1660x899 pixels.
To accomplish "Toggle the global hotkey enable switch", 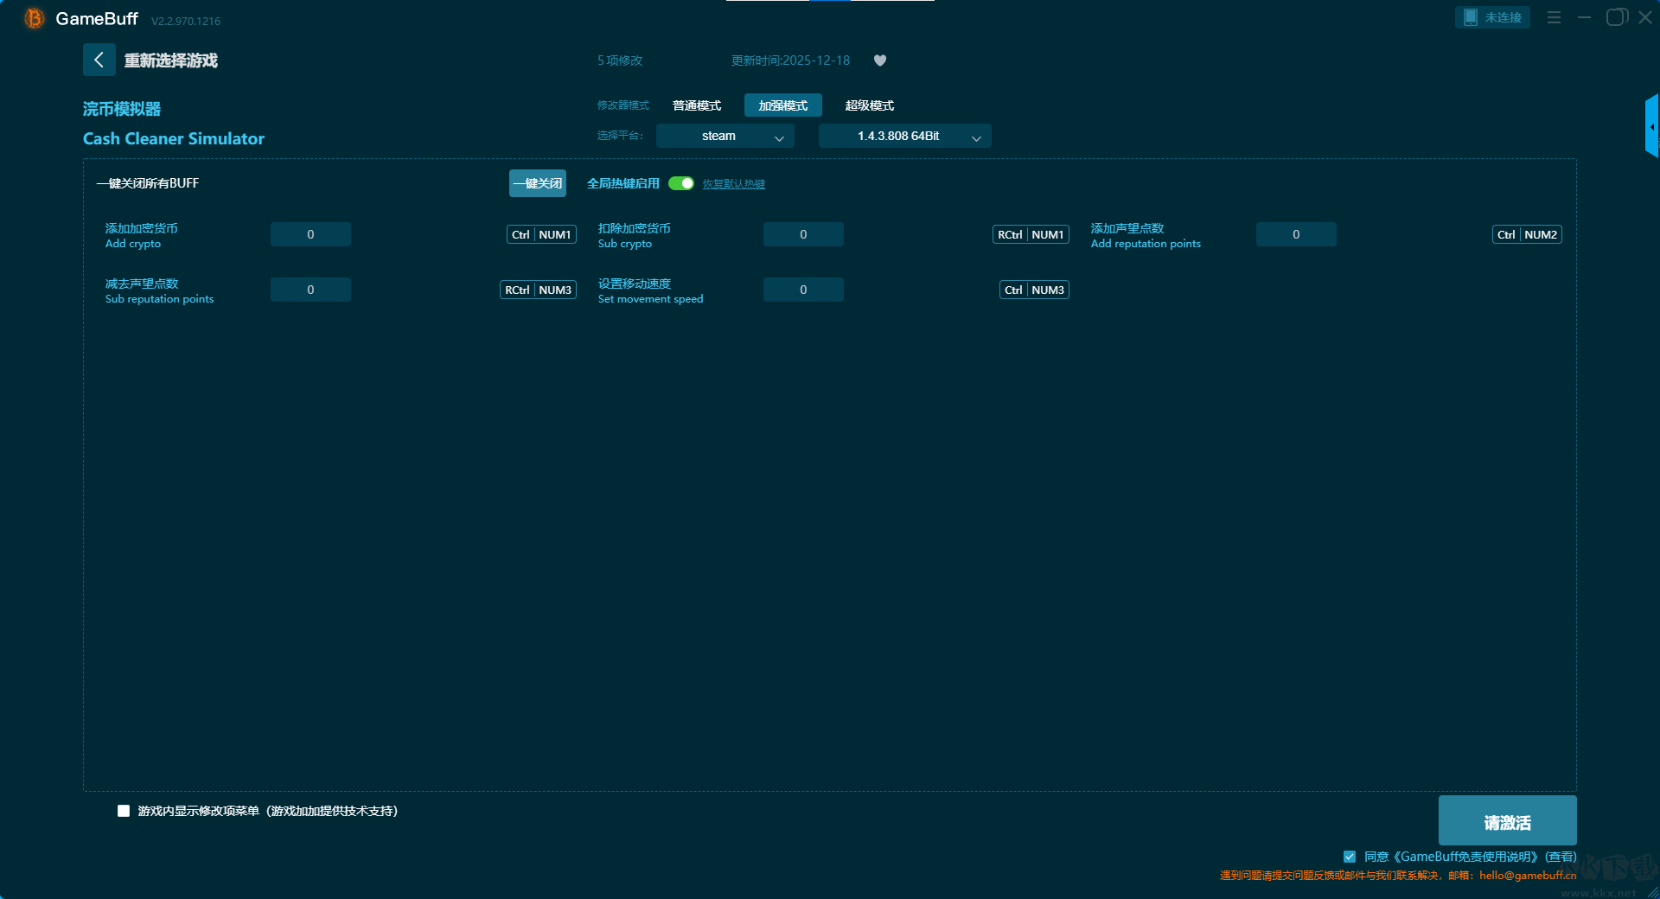I will click(681, 183).
